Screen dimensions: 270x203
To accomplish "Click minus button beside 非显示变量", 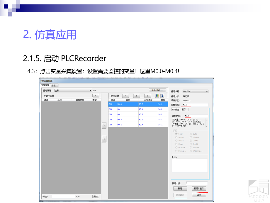I will click(x=96, y=96).
